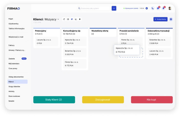Click the Dokonaliśmy transakcji column header
This screenshot has height=116, width=180.
(158, 31)
